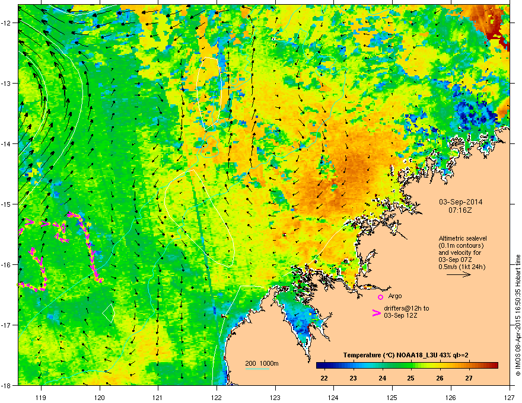The height and width of the screenshot is (403, 522).
Task: Select the date text "03-Sep-2014"
Action: point(460,202)
